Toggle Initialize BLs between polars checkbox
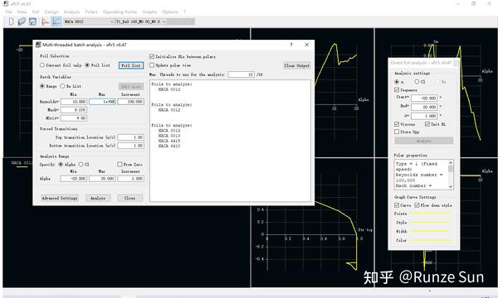498x298 pixels. [152, 56]
